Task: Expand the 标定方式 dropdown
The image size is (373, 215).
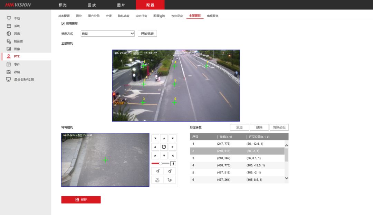Action: pos(107,34)
